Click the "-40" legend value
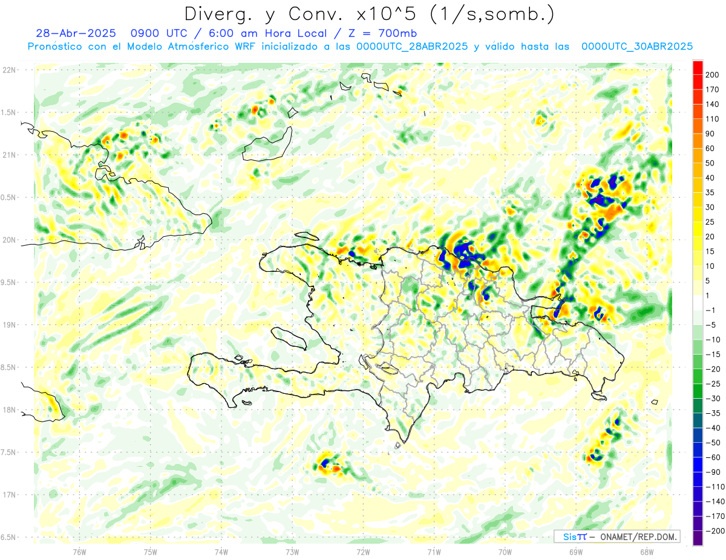The width and height of the screenshot is (726, 560). click(711, 428)
